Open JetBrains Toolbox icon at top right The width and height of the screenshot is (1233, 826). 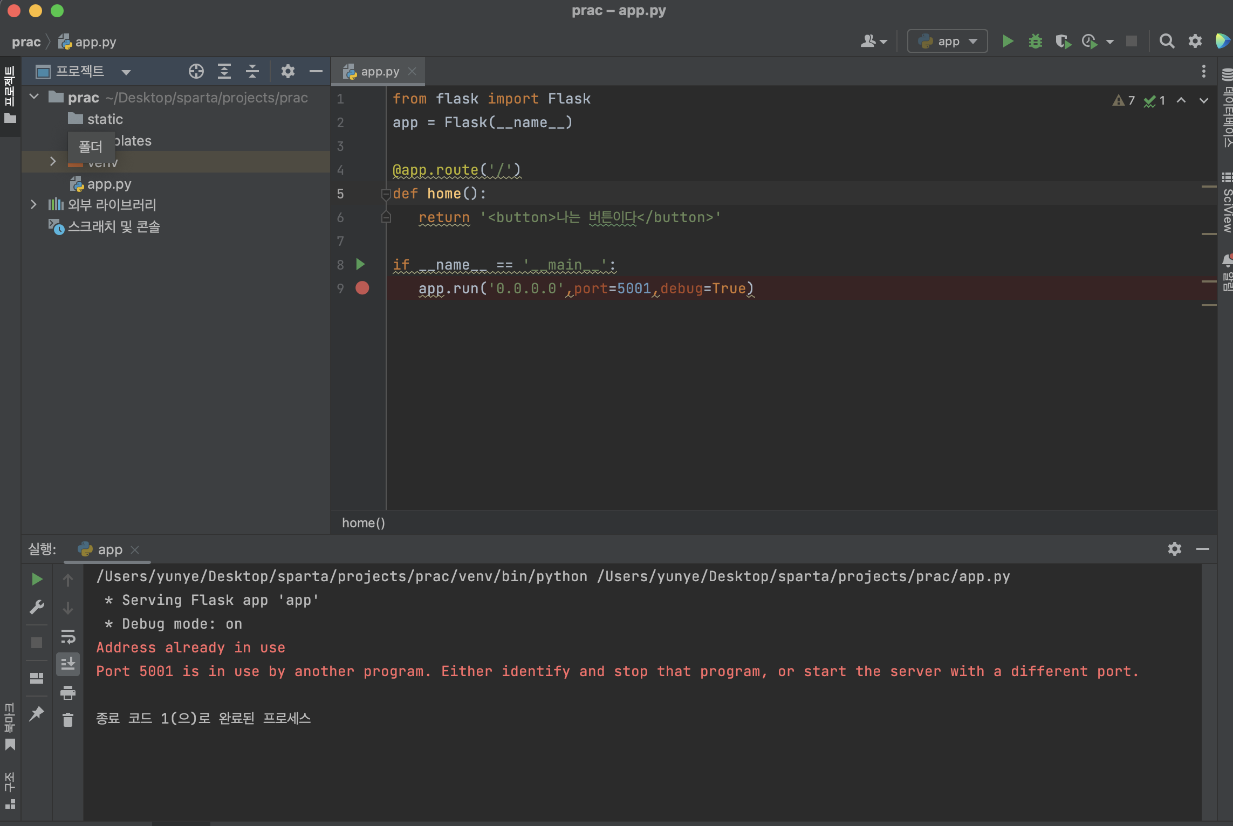click(x=1223, y=41)
